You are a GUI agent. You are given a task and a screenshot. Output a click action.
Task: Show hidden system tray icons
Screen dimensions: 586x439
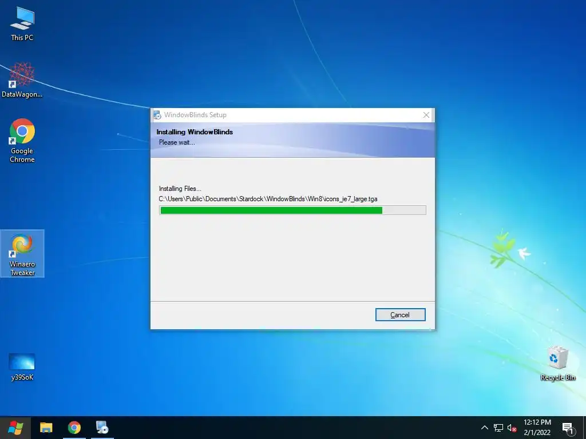484,428
